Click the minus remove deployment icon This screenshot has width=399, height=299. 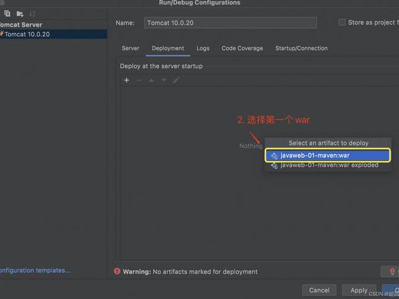(x=139, y=80)
